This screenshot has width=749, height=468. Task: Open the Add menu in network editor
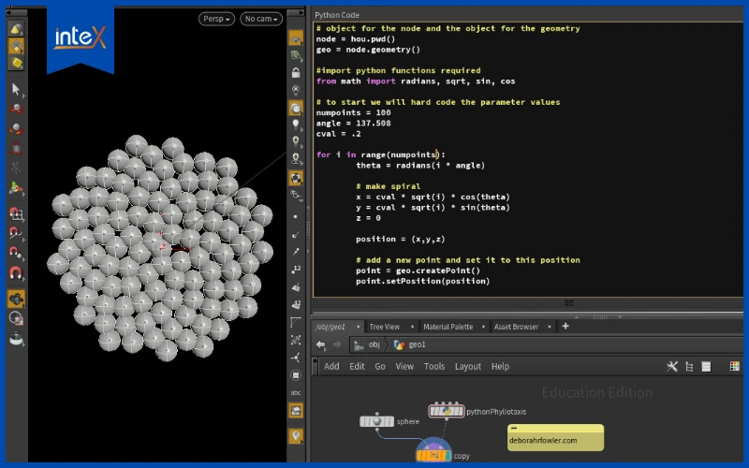(331, 366)
